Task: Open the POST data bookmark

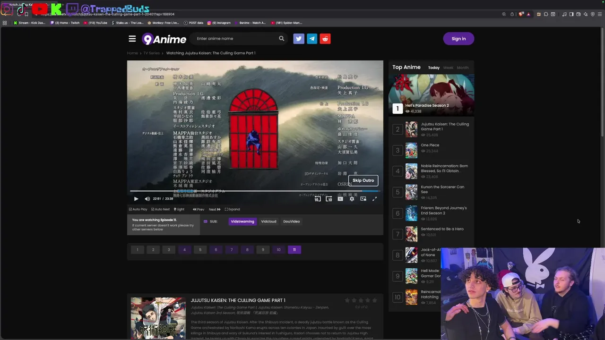Action: click(193, 23)
